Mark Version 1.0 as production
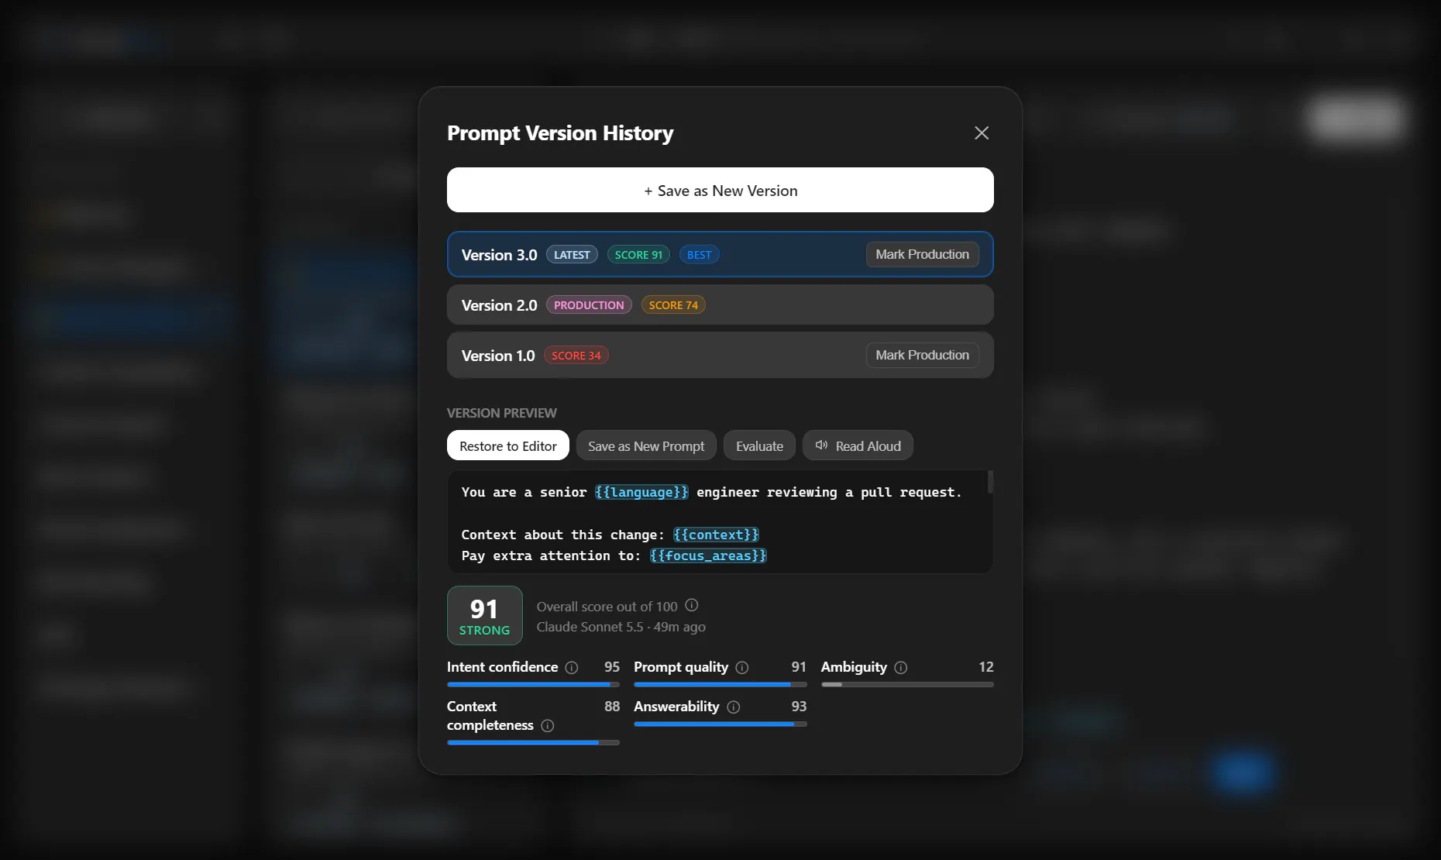Image resolution: width=1441 pixels, height=860 pixels. 922,356
